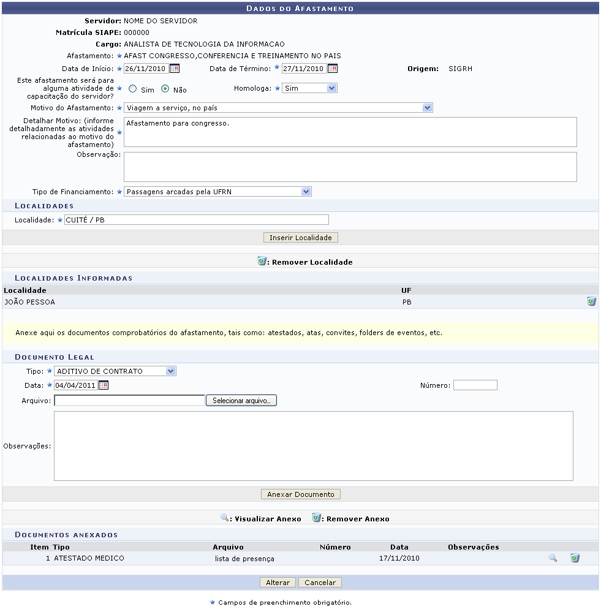
Task: Select Não for capacitação activity
Action: (165, 89)
